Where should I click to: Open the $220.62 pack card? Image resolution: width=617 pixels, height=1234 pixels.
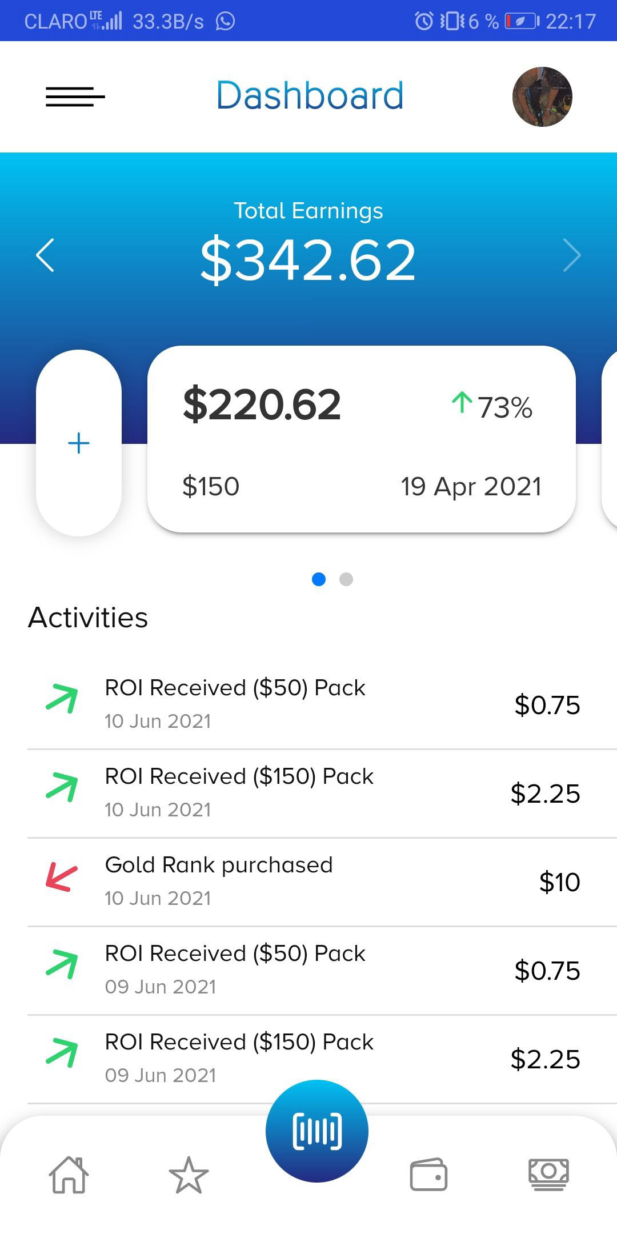point(362,439)
